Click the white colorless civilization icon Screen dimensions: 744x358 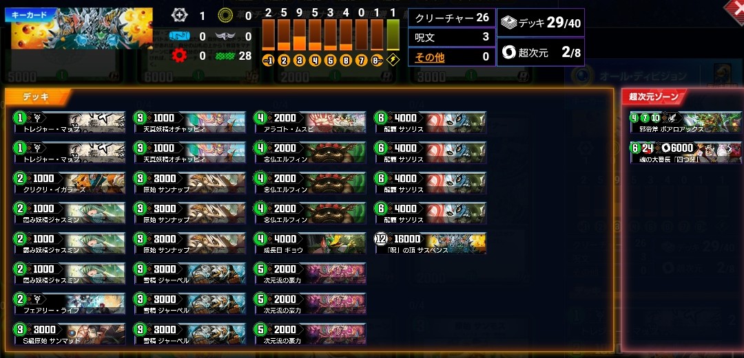[179, 16]
